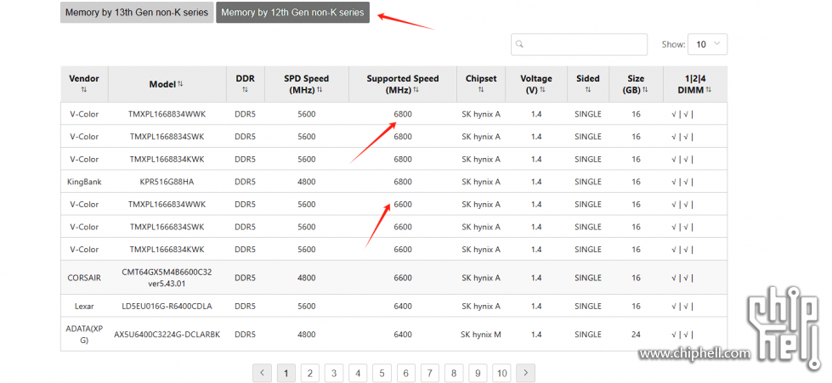Go to page 7
This screenshot has height=383, width=832.
coord(430,374)
